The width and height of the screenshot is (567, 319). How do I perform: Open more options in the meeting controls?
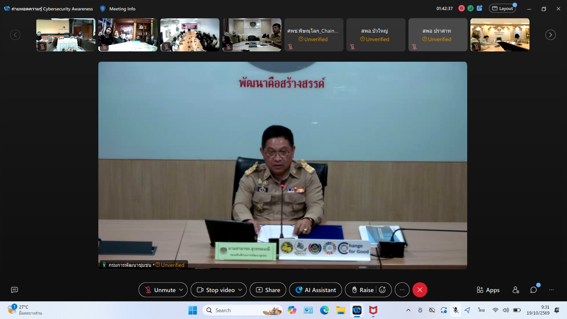tap(402, 290)
